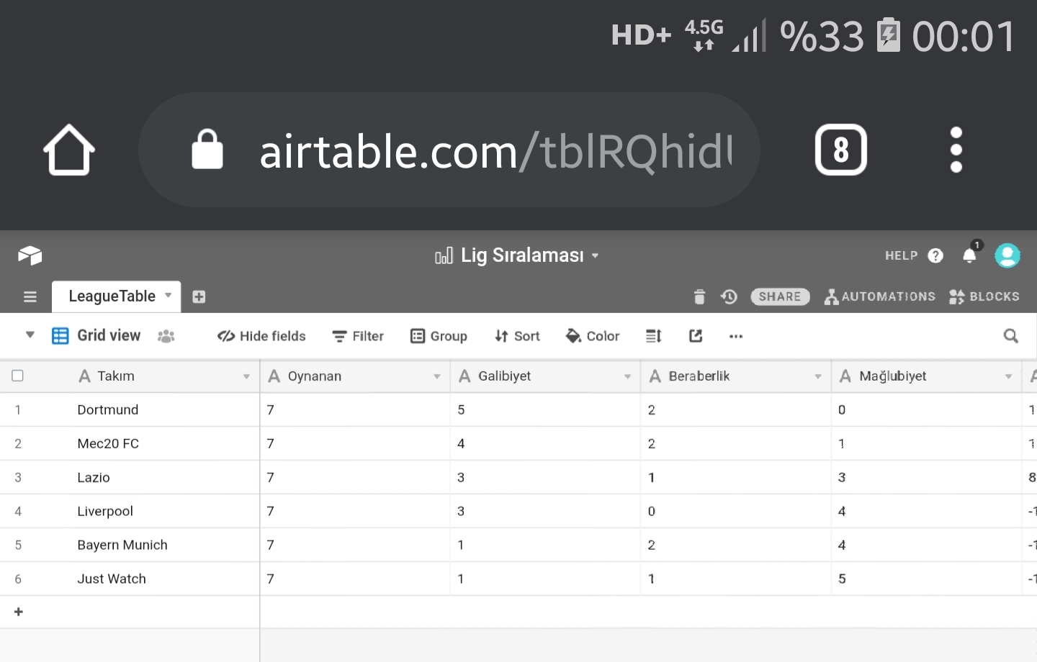Open the hamburger tables list menu
The image size is (1037, 662).
click(30, 296)
